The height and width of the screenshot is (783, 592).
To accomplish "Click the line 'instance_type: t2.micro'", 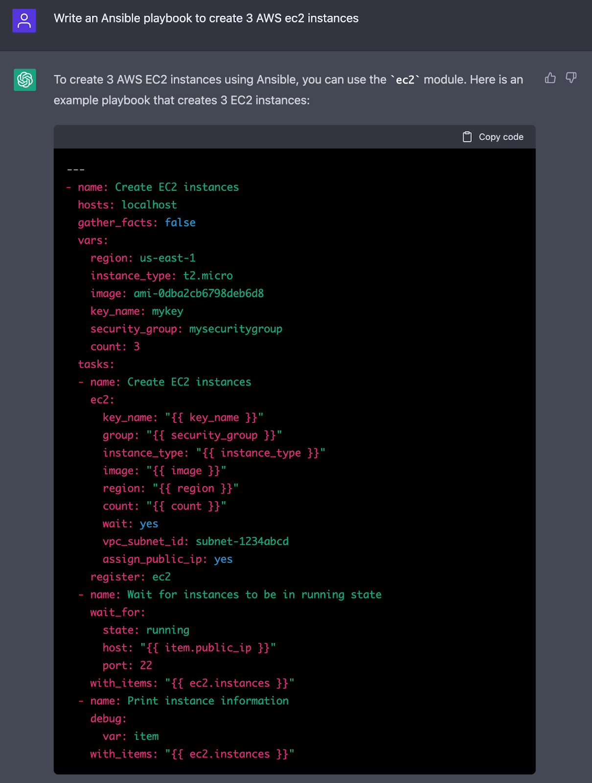I will (161, 276).
